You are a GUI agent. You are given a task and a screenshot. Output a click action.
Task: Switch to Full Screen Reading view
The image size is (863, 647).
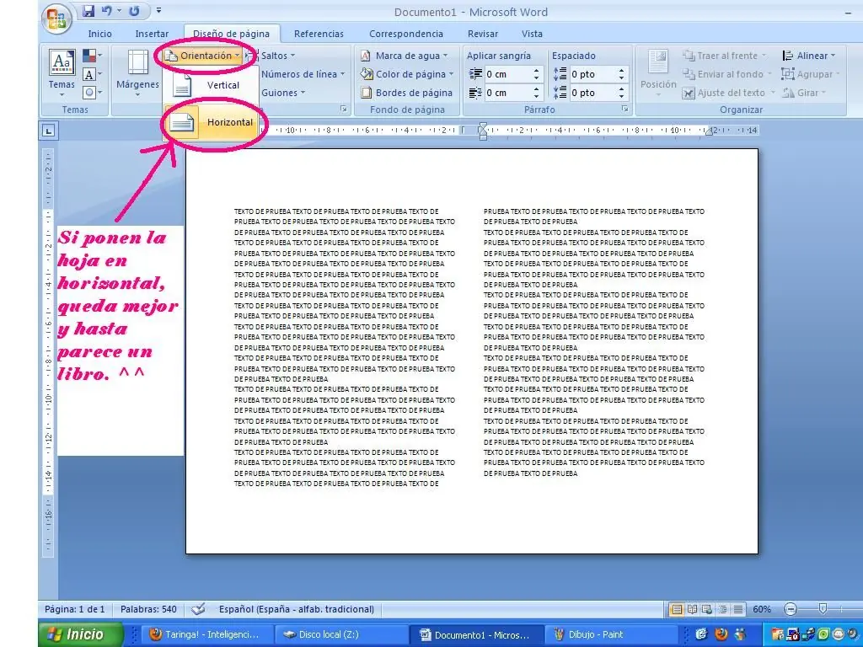pyautogui.click(x=693, y=609)
